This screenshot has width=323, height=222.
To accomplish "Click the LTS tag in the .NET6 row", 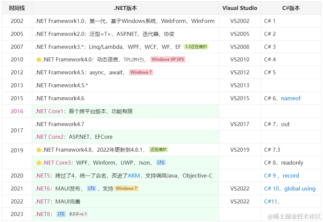I will (91, 188).
